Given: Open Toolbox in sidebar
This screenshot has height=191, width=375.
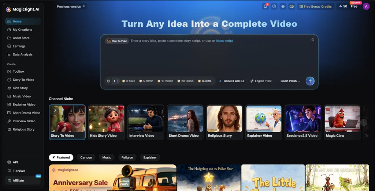Looking at the screenshot, I should click(x=23, y=71).
